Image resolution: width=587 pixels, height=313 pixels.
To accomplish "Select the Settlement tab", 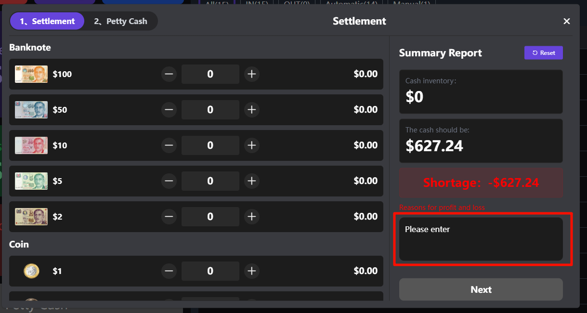I will click(47, 21).
